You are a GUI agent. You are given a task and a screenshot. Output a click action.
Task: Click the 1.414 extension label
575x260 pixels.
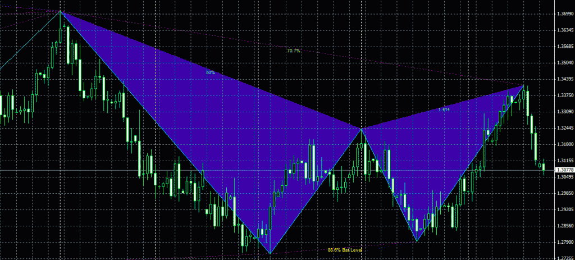444,110
